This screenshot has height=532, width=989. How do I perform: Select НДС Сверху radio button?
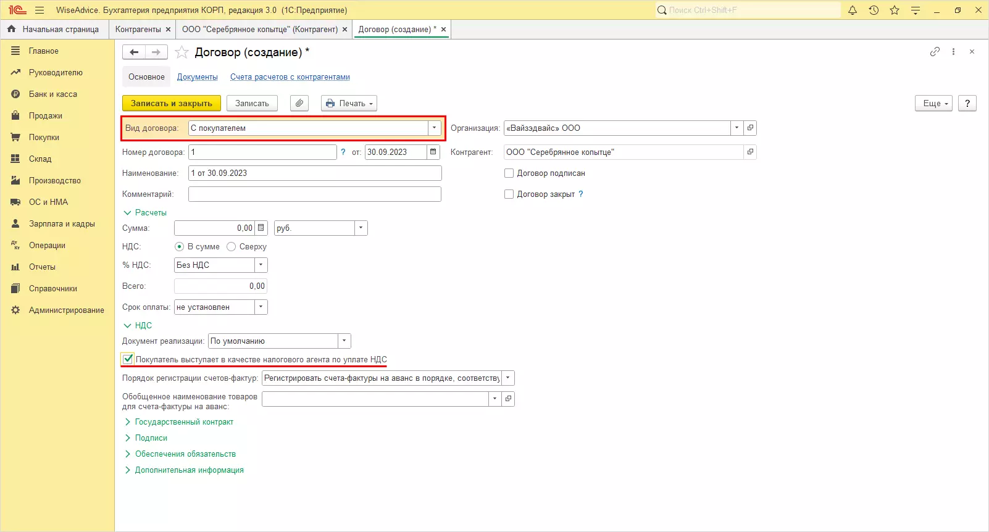[x=232, y=247]
